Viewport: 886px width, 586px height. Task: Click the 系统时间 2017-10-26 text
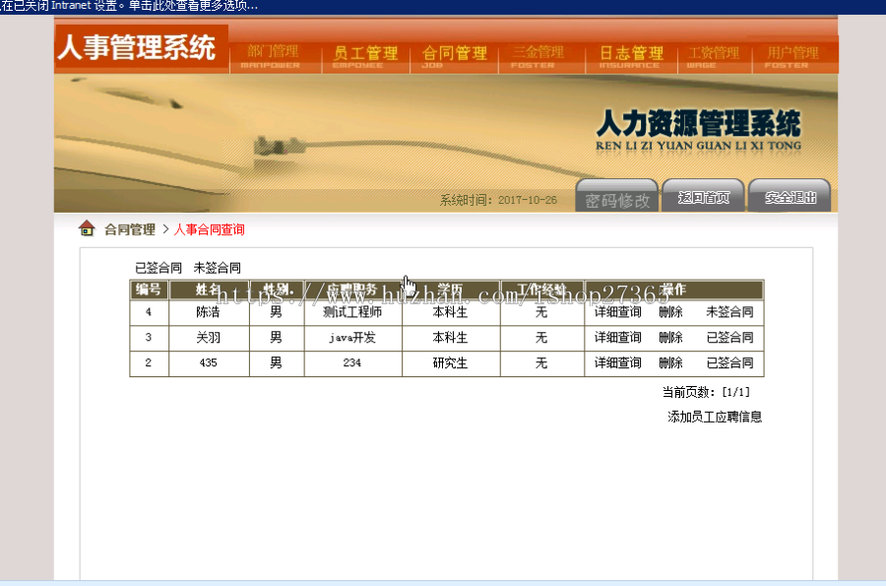(498, 200)
